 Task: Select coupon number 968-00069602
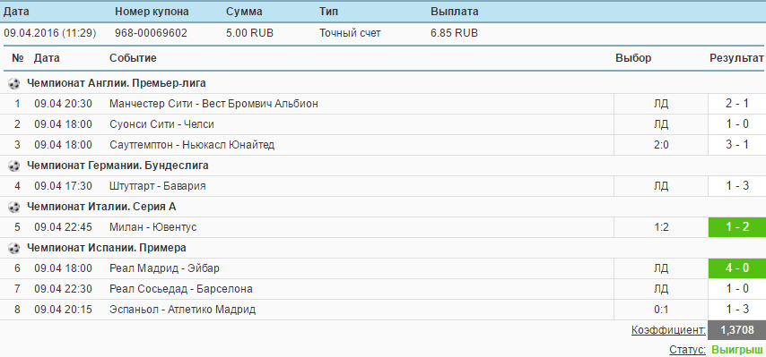151,33
